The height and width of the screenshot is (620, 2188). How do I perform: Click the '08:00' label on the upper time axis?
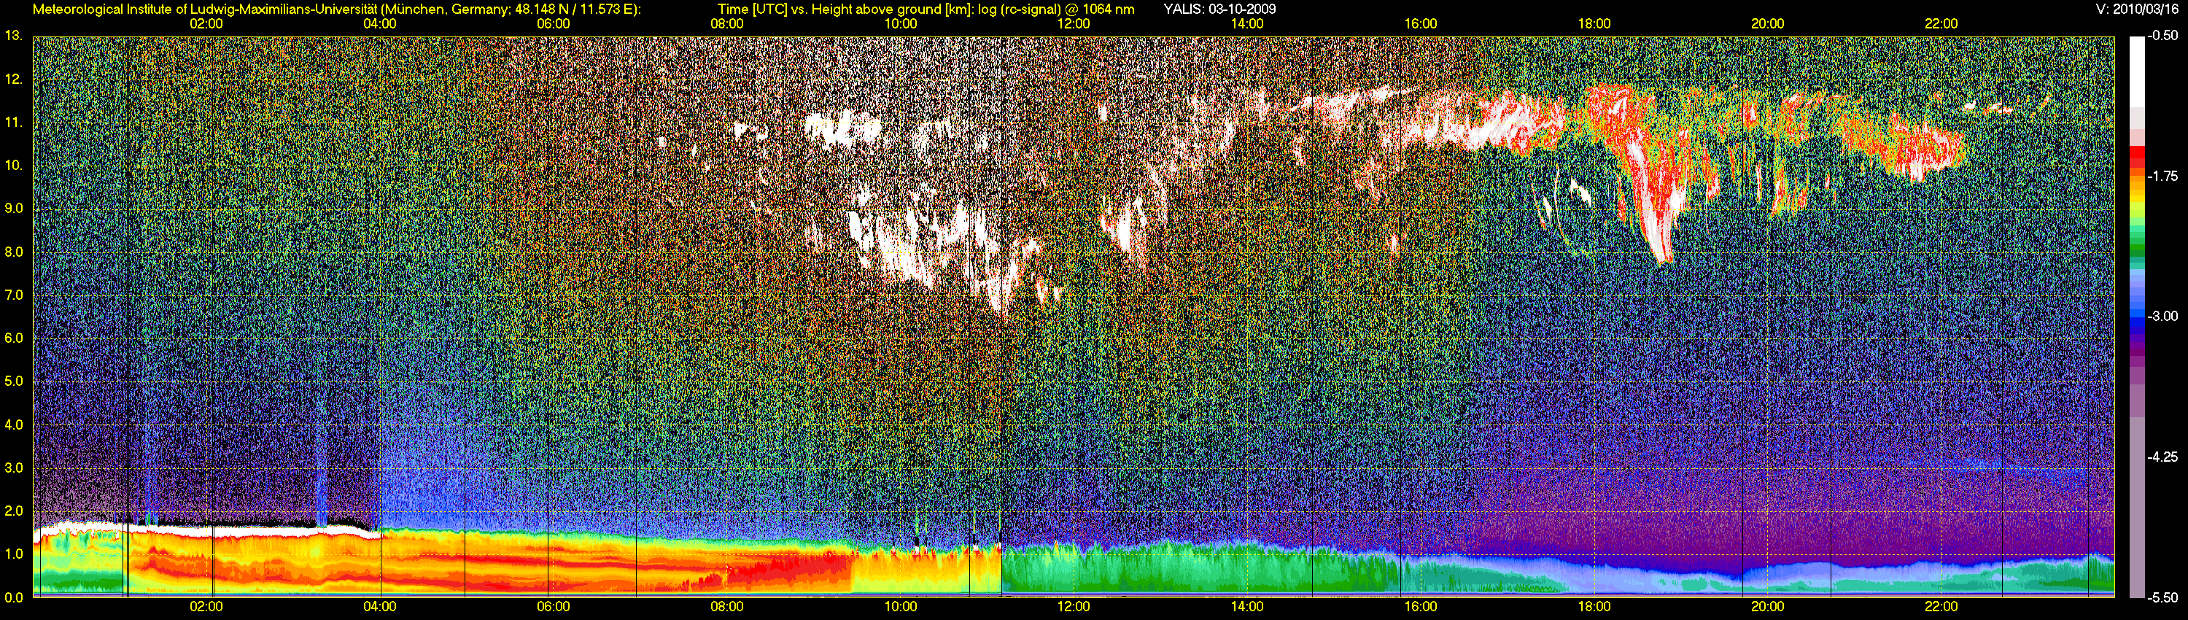coord(726,24)
